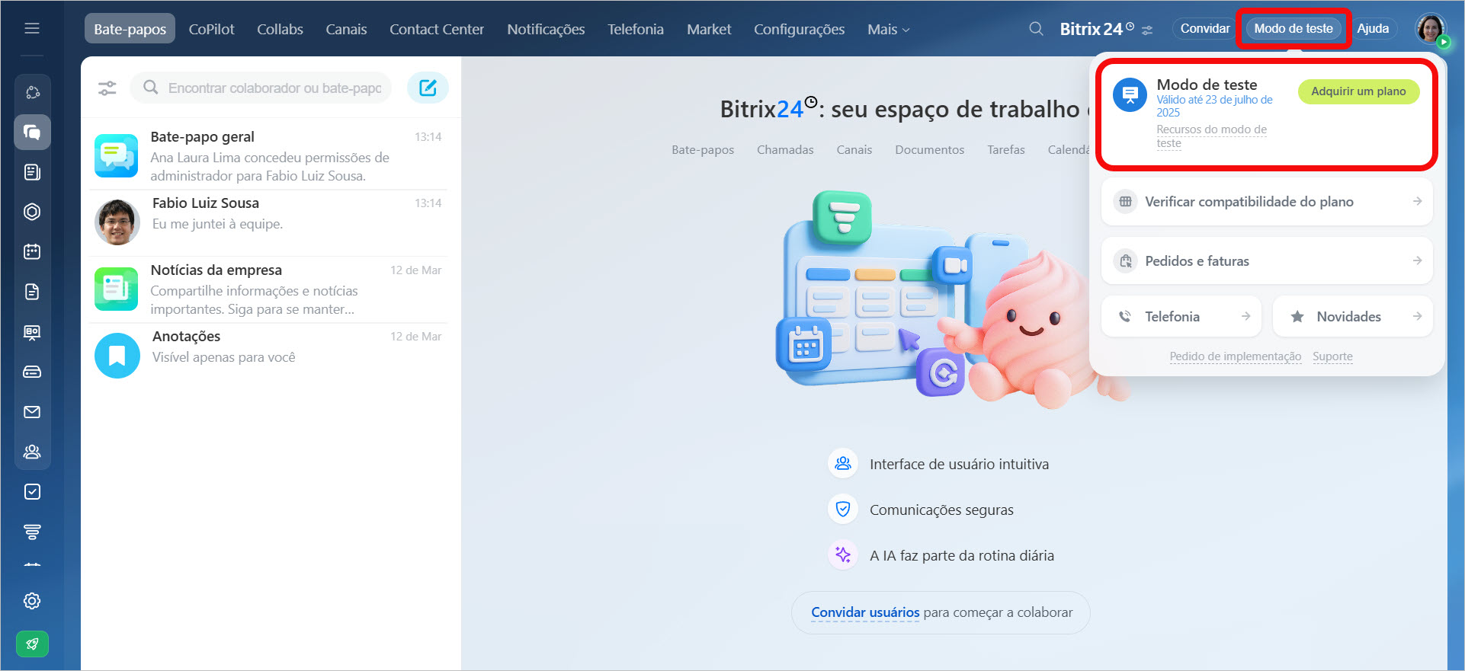Click the green rocket icon in sidebar

pyautogui.click(x=32, y=644)
